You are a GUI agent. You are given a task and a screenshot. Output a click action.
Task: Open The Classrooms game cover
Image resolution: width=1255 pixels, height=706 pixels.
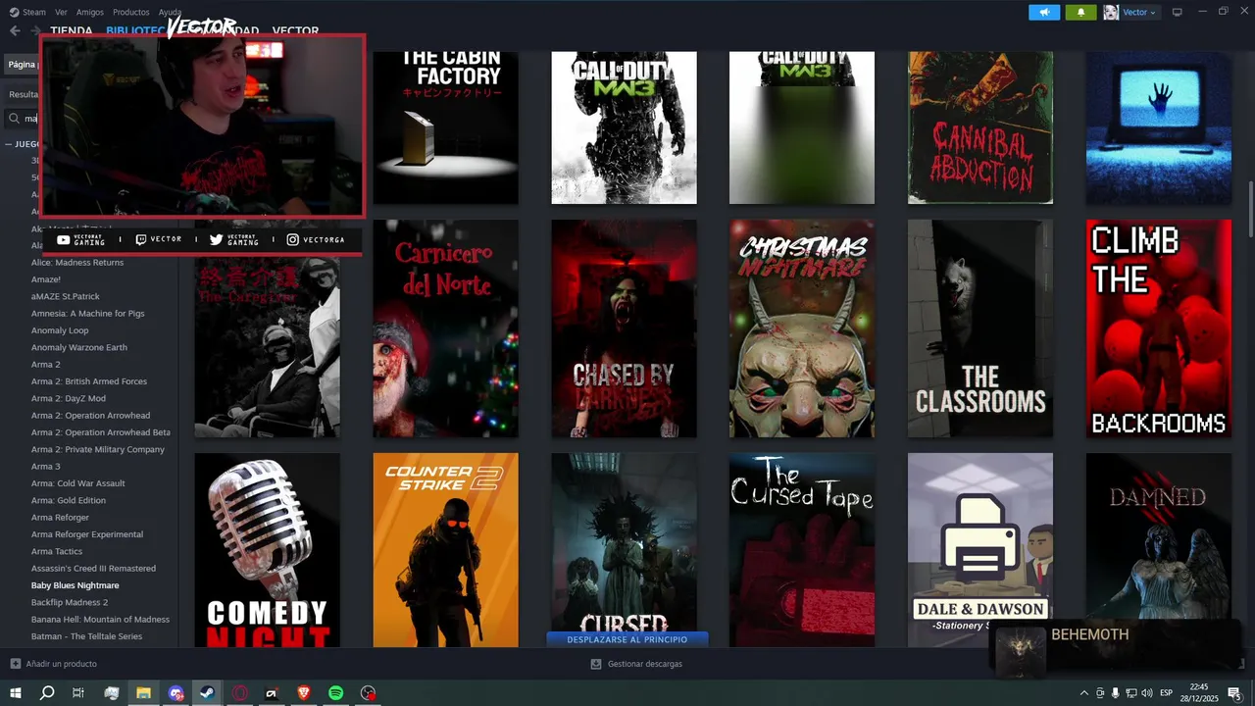(980, 328)
